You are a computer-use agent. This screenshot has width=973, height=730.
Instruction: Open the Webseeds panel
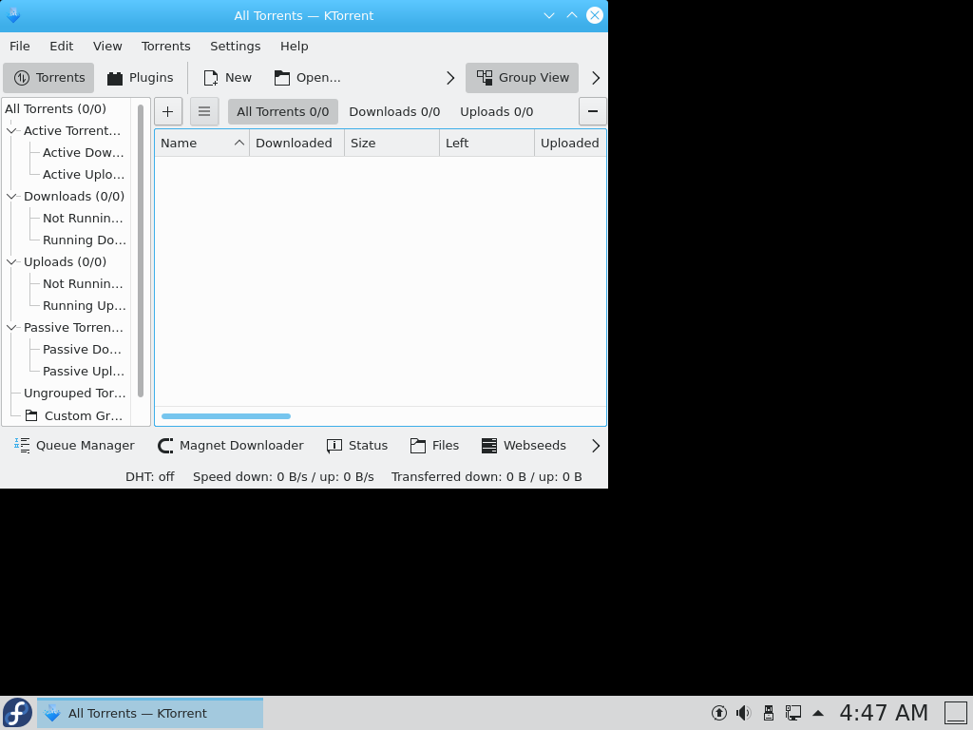tap(525, 446)
